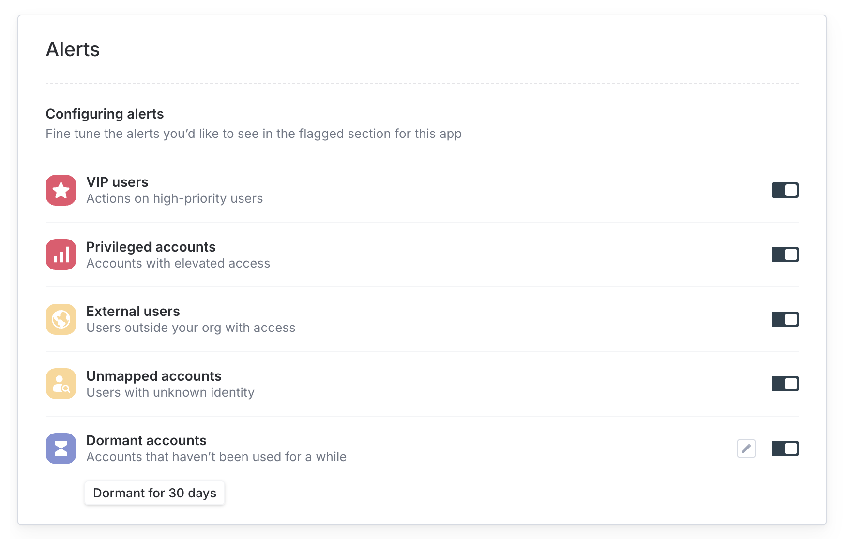Click the Configuring alerts section heading
Viewport: 850px width, 539px height.
[x=105, y=114]
